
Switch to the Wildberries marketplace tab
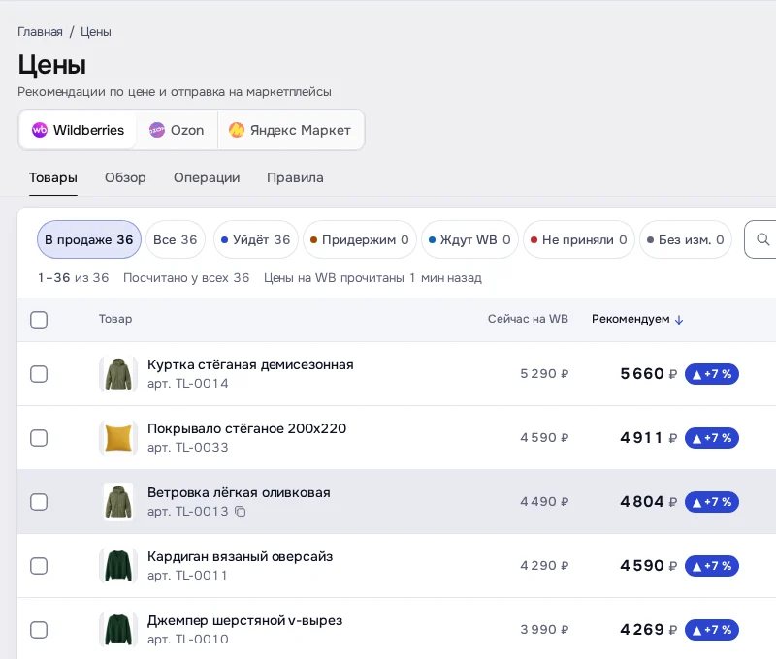78,130
